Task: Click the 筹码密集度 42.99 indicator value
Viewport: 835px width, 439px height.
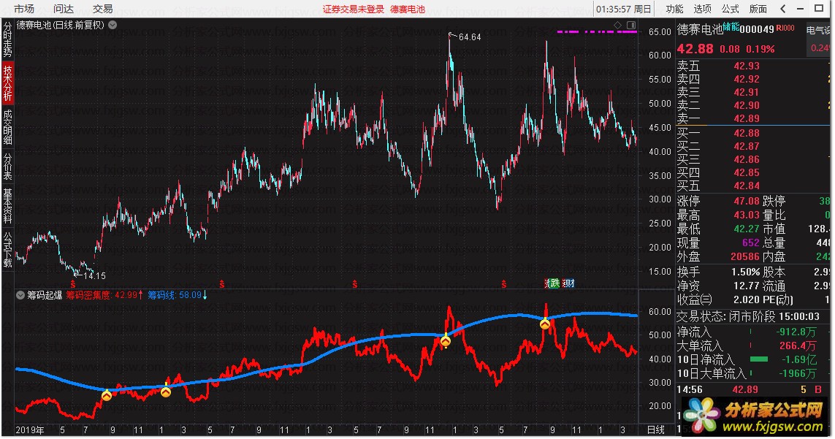Action: [104, 295]
